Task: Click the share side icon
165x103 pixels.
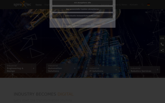Action: click(162, 50)
